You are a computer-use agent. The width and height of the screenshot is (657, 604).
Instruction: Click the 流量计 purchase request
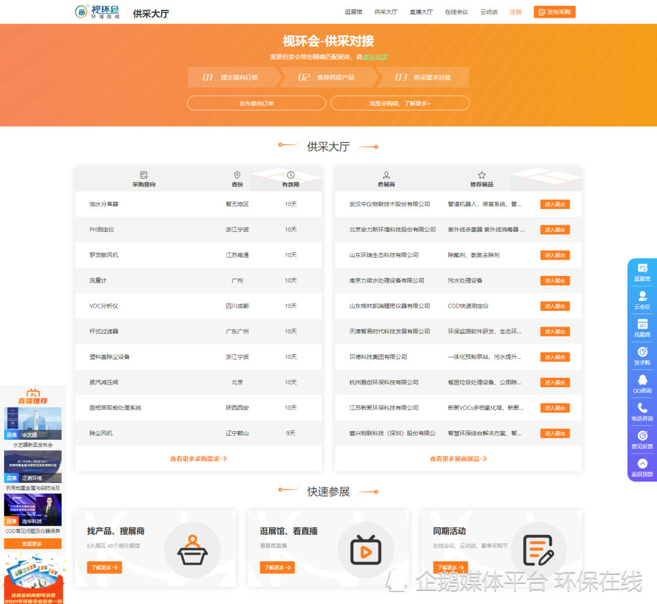pos(198,281)
